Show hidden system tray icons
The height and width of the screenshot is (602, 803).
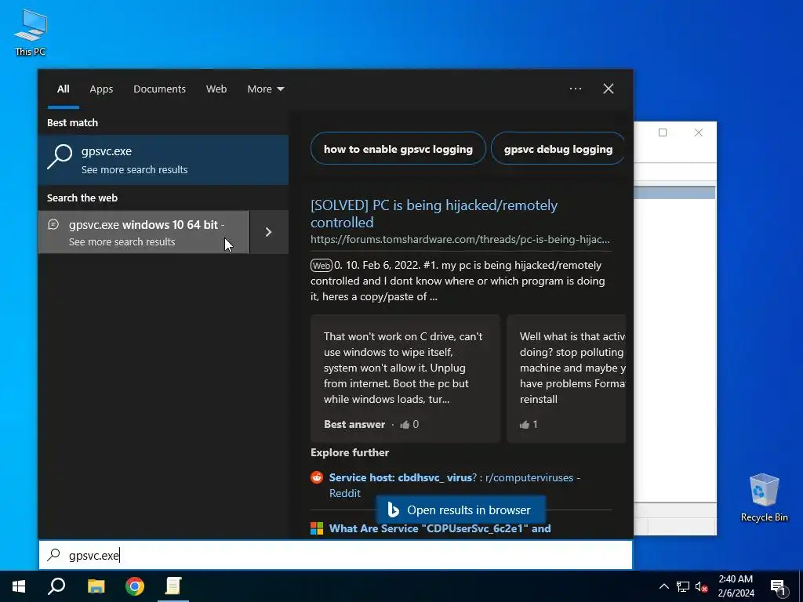pos(663,586)
